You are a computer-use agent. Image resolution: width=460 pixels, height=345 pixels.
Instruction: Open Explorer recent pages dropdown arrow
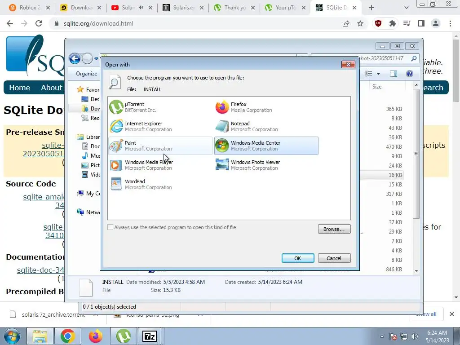click(x=96, y=59)
